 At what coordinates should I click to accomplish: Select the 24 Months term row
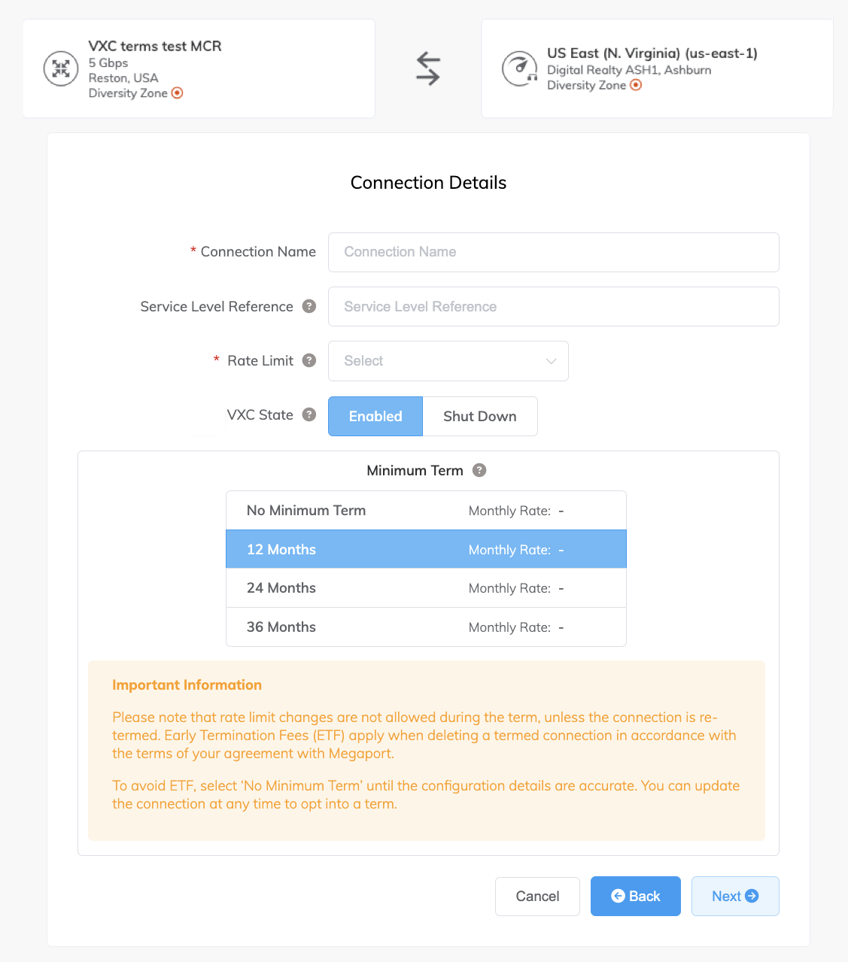click(426, 588)
